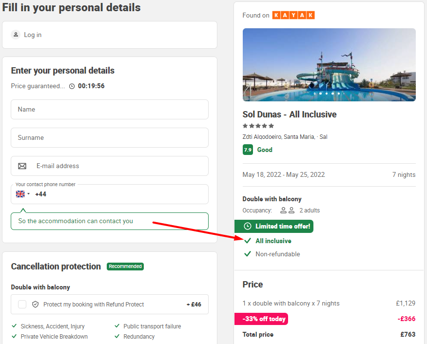Click the Limited time offer! badge

coord(274,226)
